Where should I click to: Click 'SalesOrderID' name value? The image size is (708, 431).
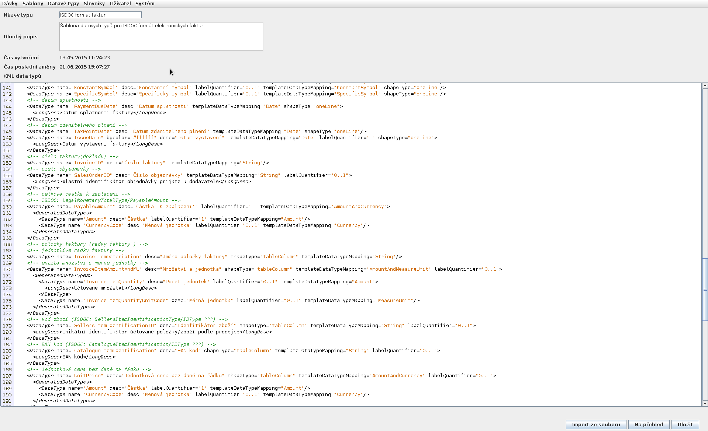pos(91,175)
